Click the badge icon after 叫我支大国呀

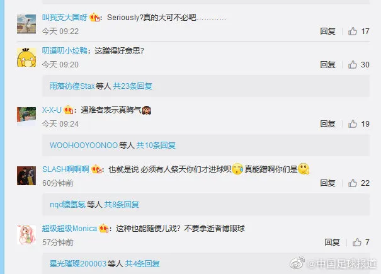[94, 18]
